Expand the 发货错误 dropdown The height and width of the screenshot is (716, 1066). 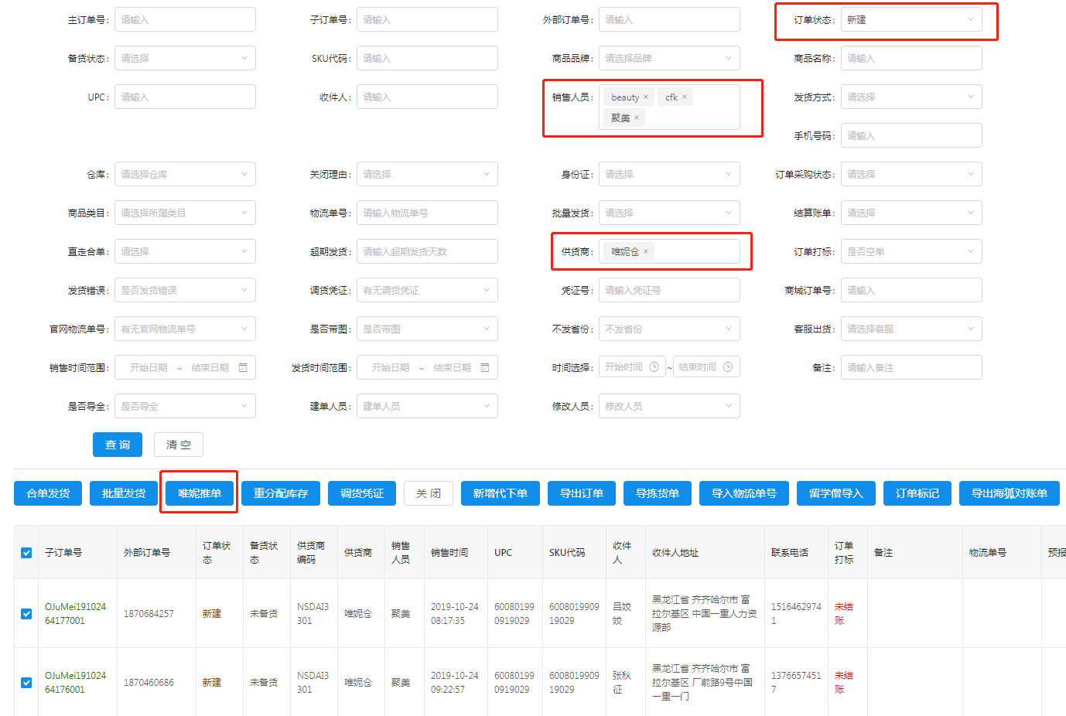coord(185,290)
